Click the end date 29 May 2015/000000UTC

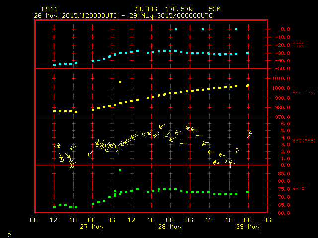coord(171,16)
